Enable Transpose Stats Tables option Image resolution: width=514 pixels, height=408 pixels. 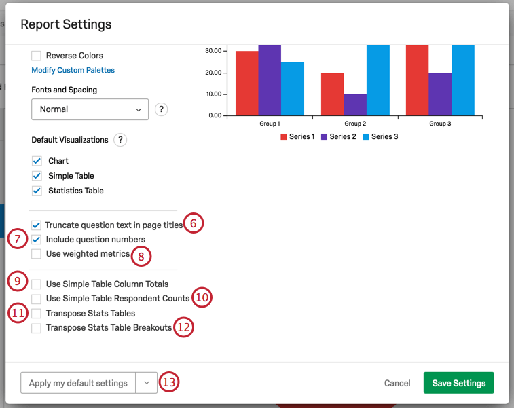click(37, 314)
